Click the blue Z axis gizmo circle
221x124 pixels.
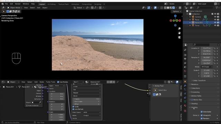(175, 16)
